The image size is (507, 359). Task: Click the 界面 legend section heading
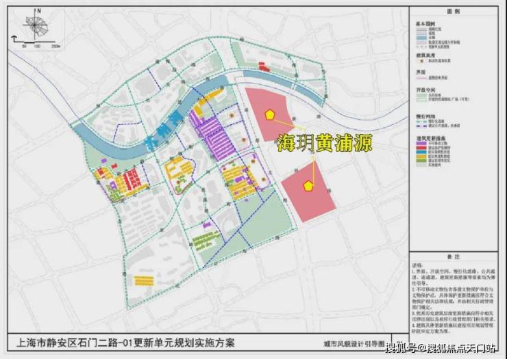421,72
